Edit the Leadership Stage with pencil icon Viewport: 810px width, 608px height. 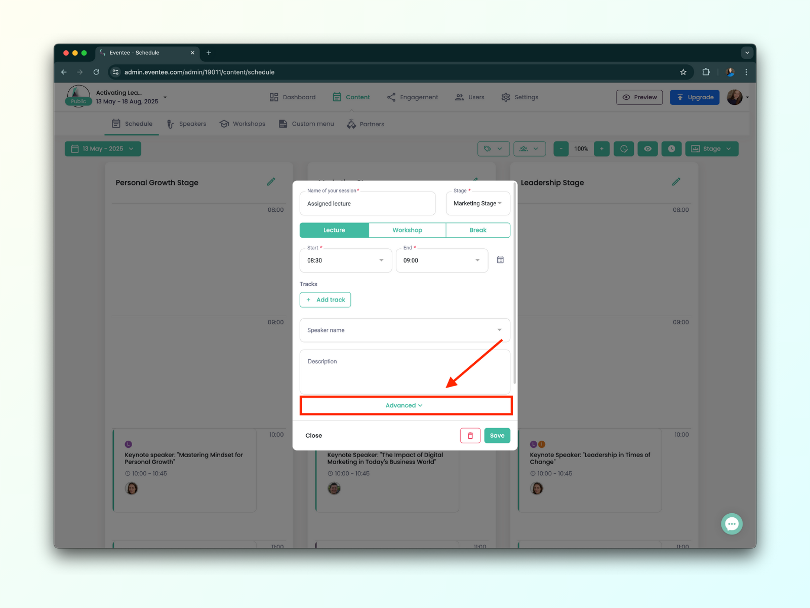point(676,182)
